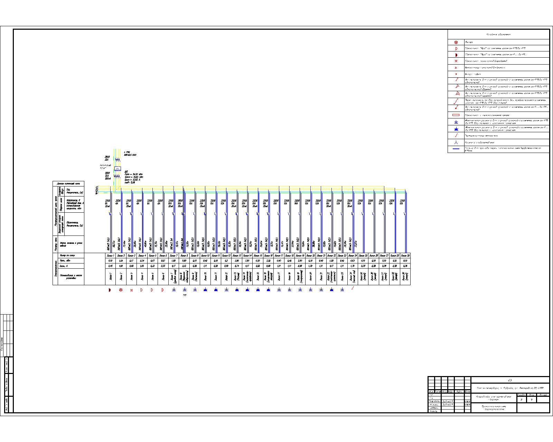Click the red slash symbol below Линия 24
Screen dimensions: 553x442
click(x=353, y=288)
